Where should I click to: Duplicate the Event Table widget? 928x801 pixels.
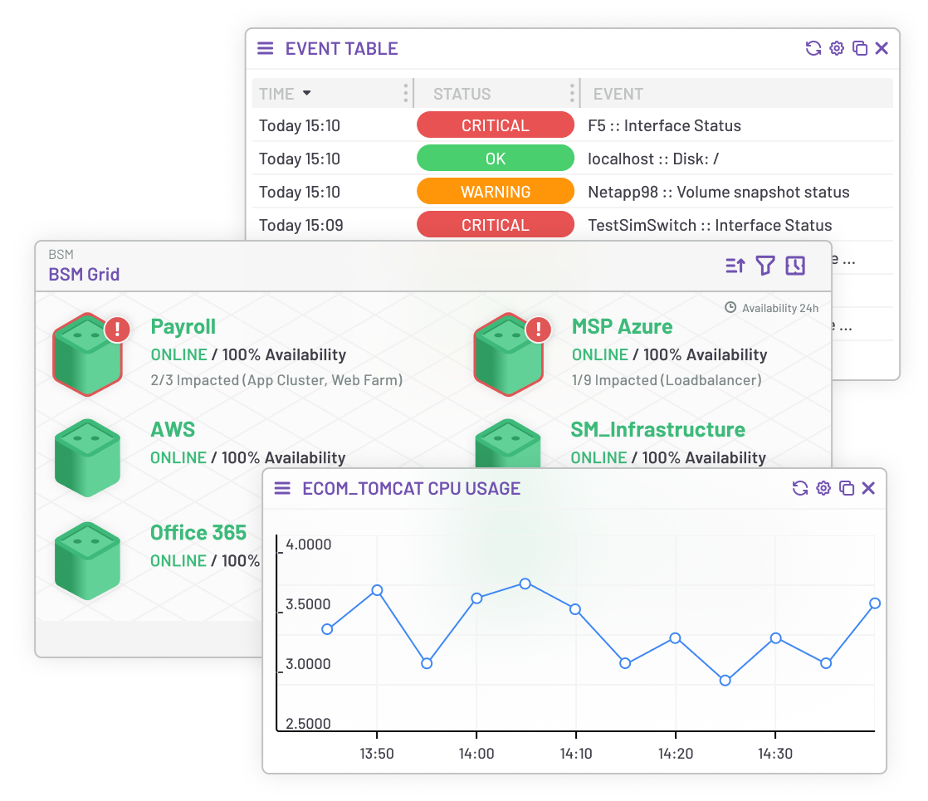tap(858, 48)
